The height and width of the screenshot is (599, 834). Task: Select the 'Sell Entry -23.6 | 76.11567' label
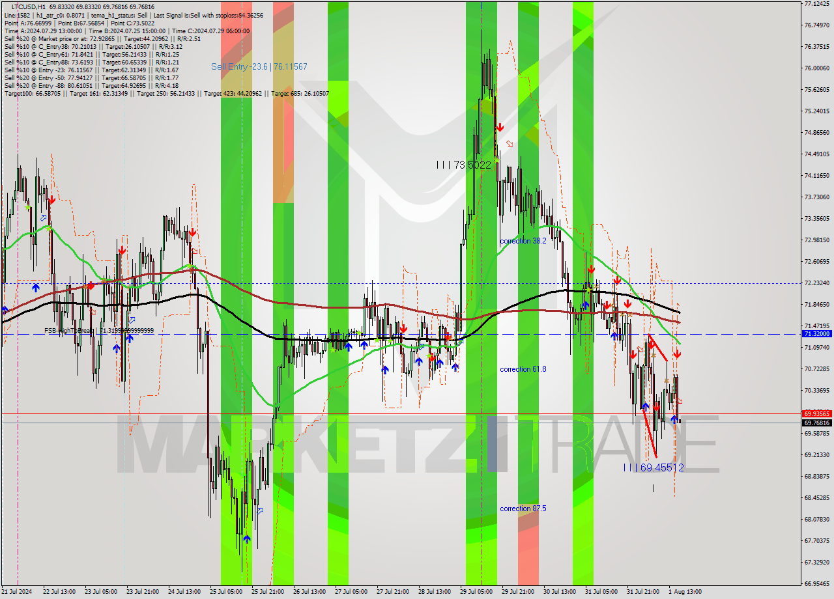259,66
